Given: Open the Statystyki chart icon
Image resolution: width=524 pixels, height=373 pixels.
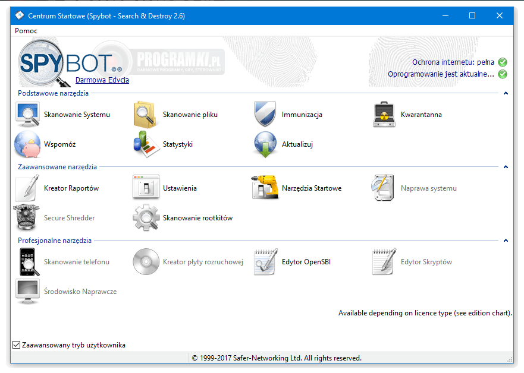Looking at the screenshot, I should click(146, 144).
